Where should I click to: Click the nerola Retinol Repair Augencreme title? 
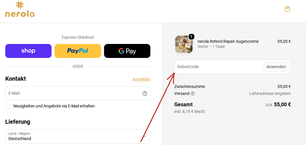[x=228, y=41]
